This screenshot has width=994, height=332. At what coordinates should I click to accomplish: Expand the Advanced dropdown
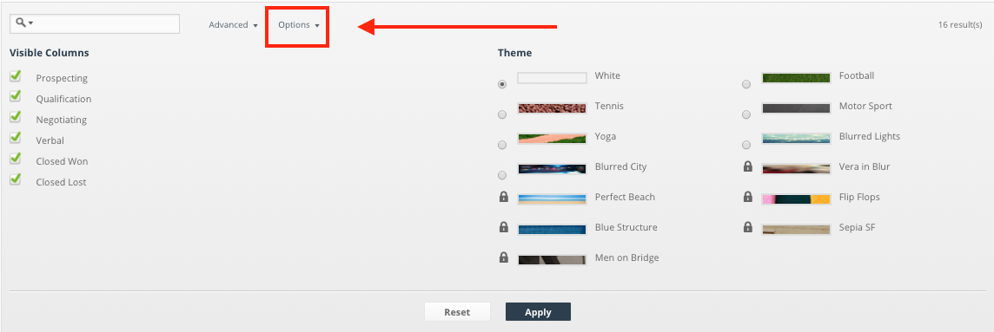[233, 24]
